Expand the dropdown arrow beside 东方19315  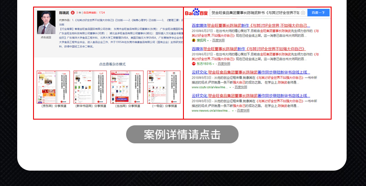215,63
